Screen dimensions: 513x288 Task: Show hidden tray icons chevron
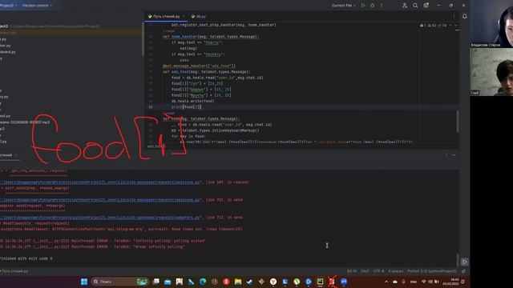click(386, 282)
